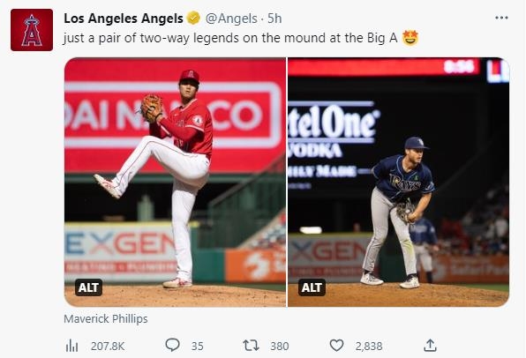Show ALT text on right photo

[312, 287]
